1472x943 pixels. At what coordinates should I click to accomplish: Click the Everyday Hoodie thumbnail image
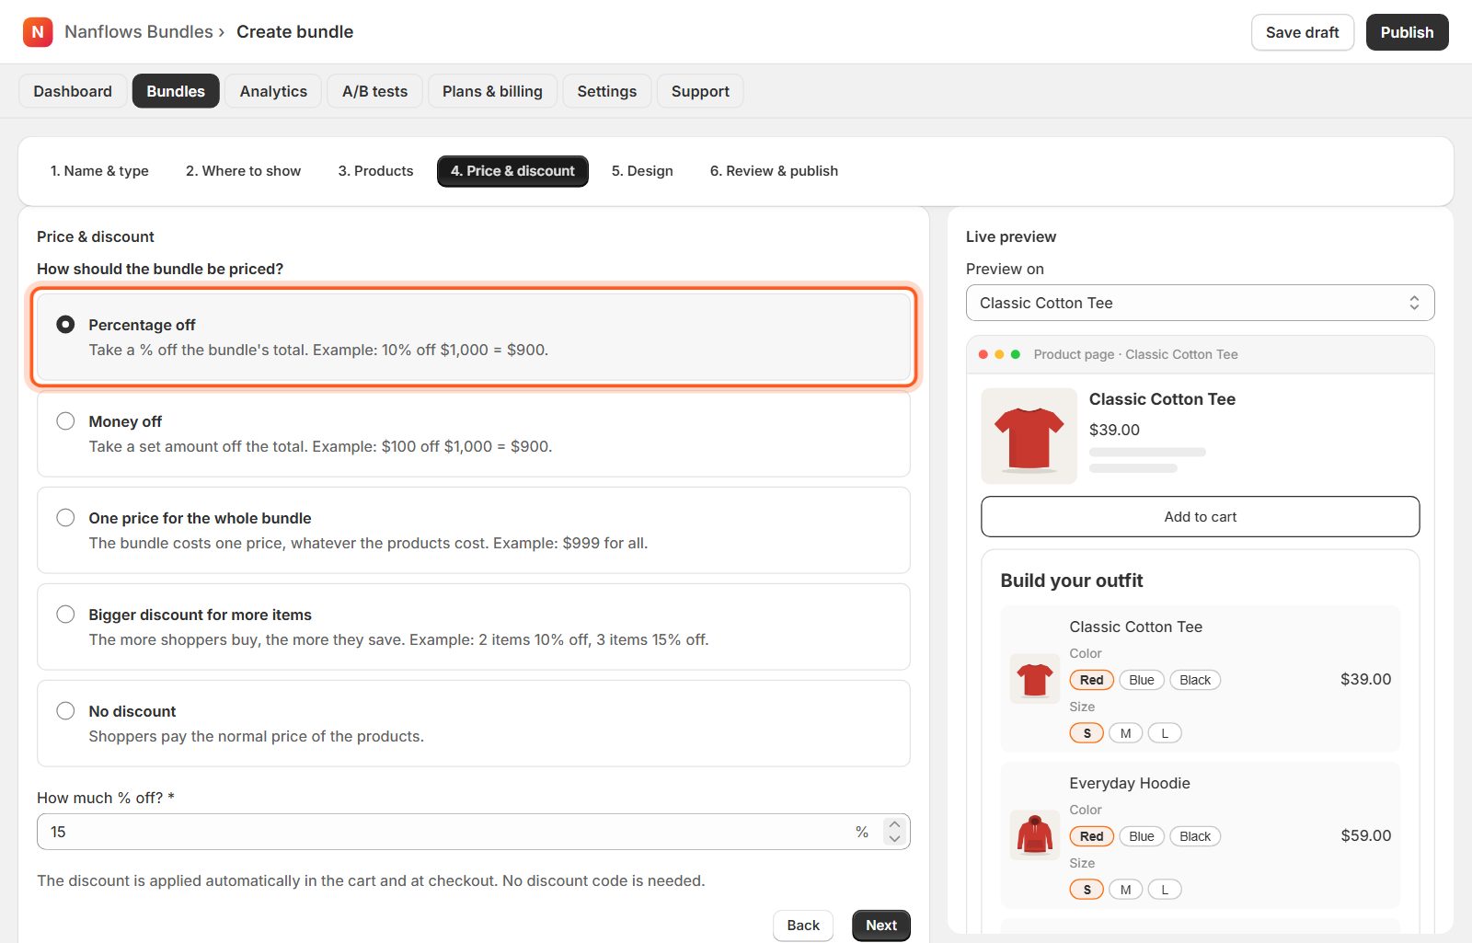[1035, 835]
